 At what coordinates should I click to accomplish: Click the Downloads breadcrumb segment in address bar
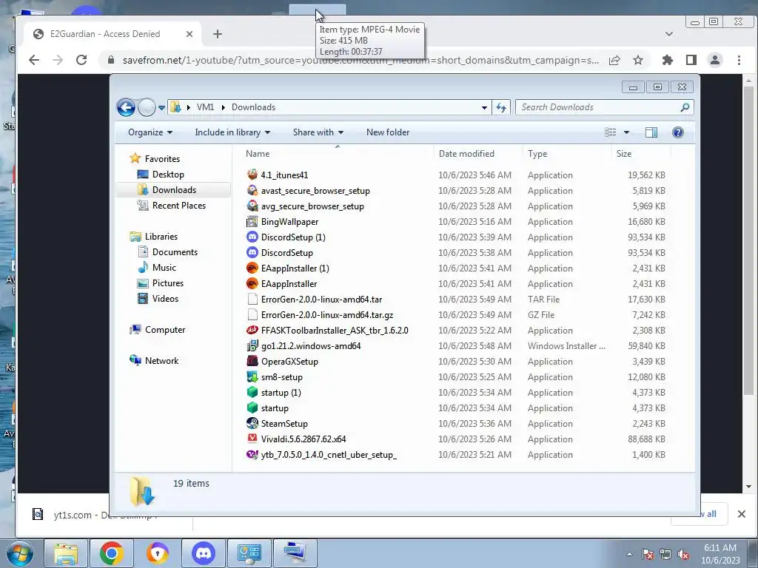click(253, 107)
